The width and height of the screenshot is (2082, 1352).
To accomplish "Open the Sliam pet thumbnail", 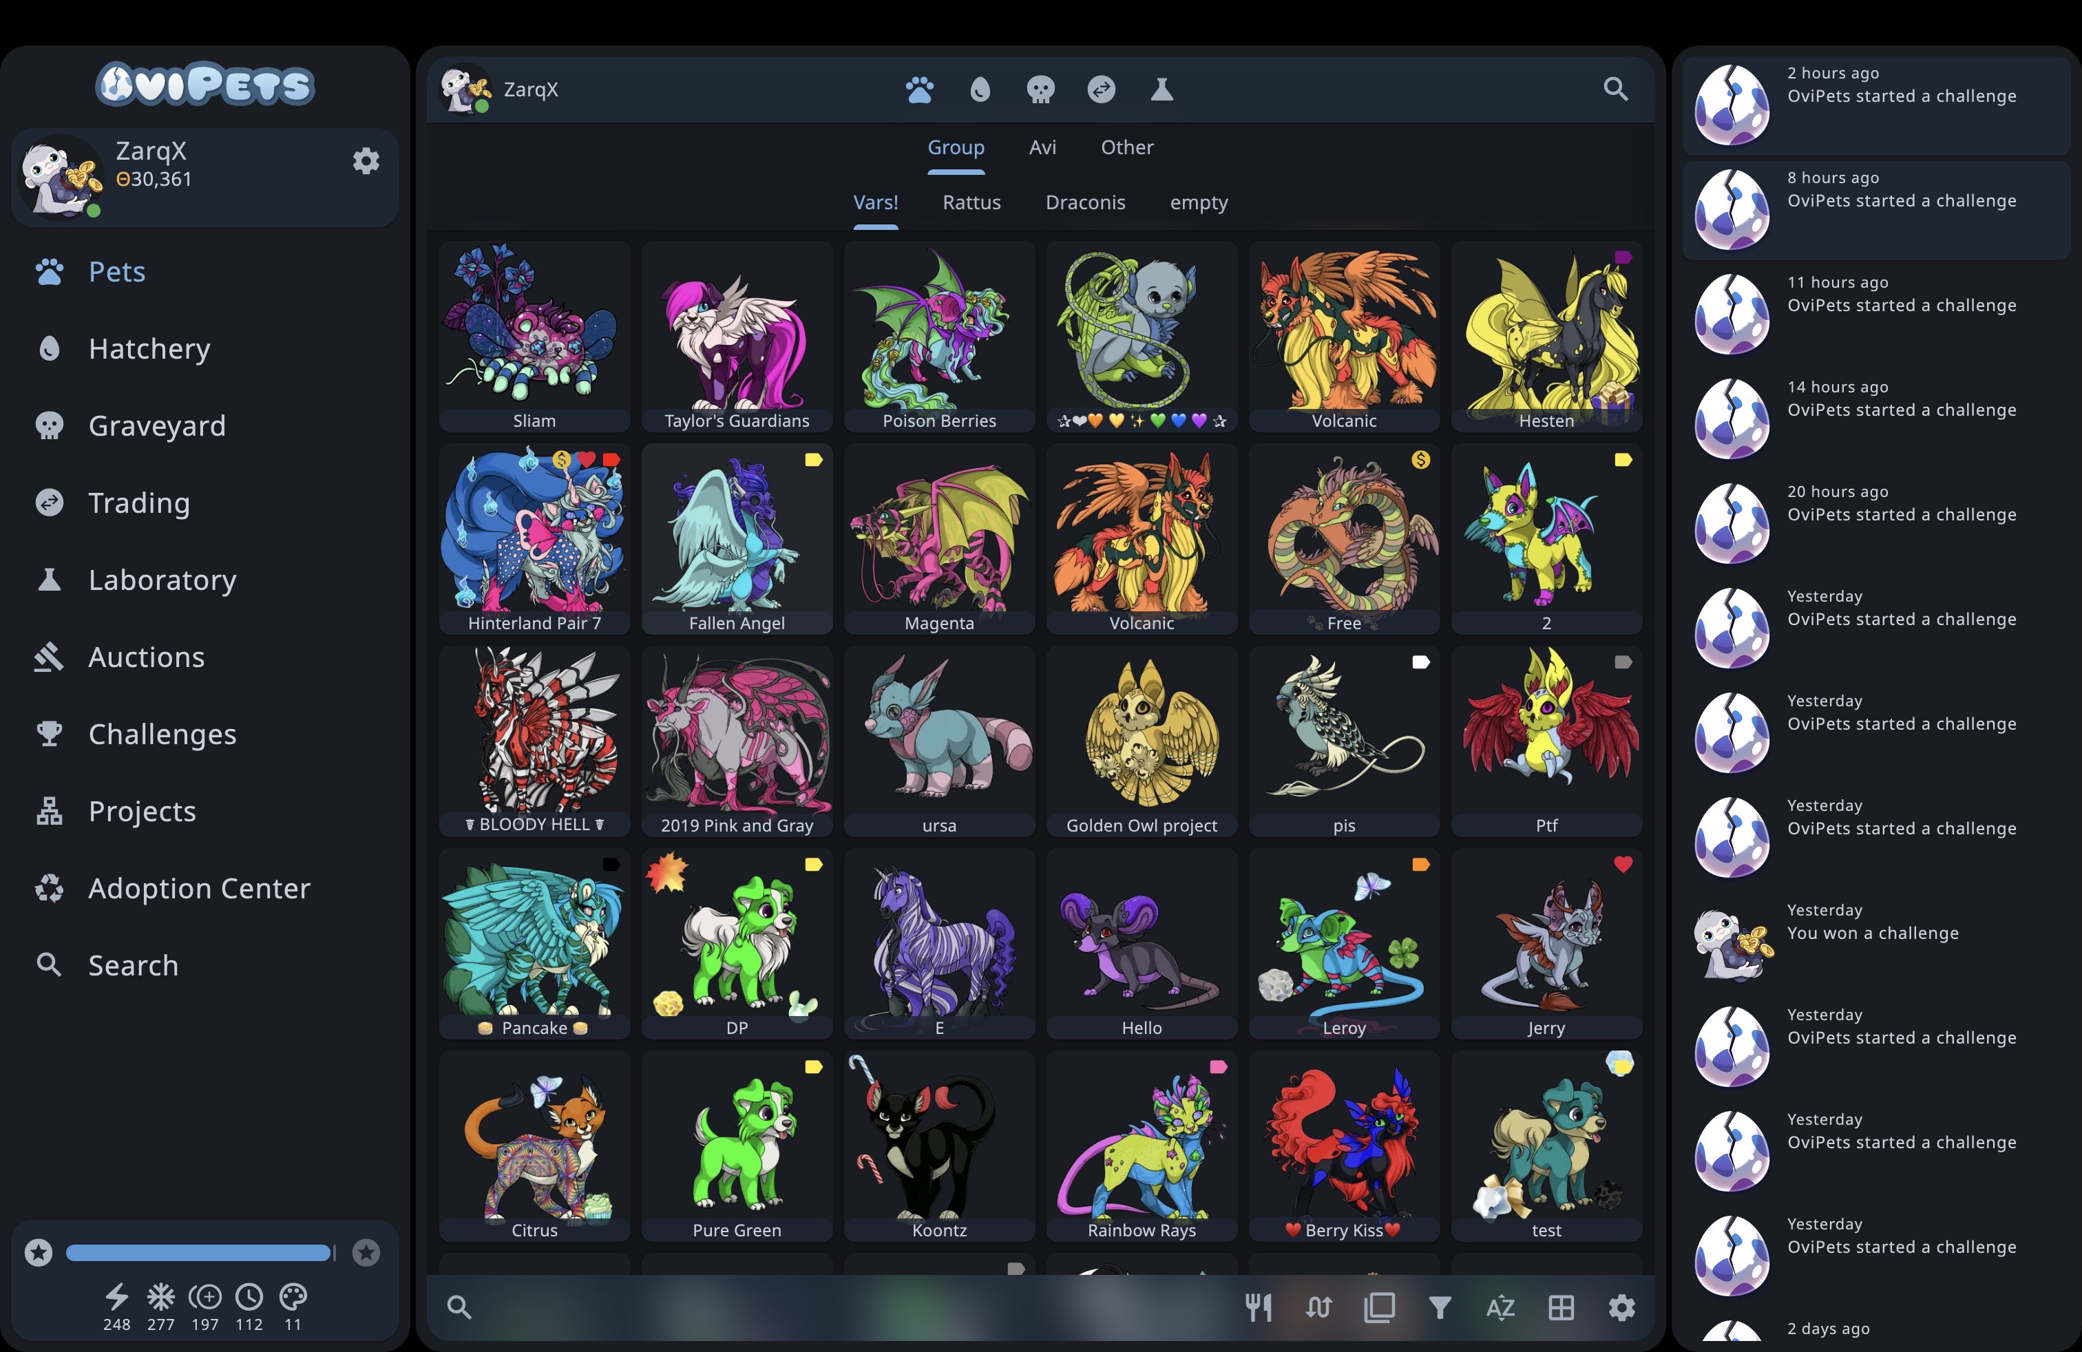I will click(534, 337).
